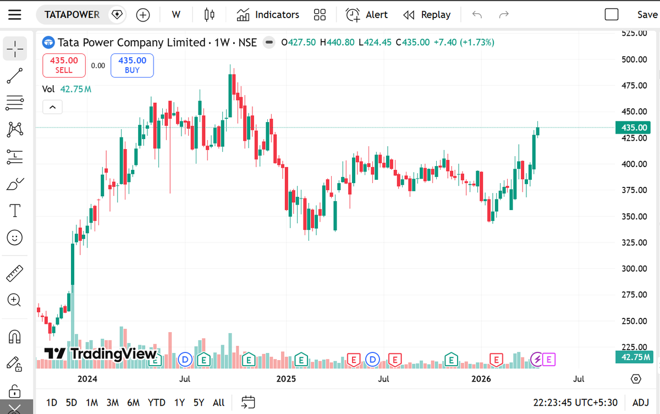
Task: Open the Fibonacci retracement tool
Action: click(x=15, y=102)
